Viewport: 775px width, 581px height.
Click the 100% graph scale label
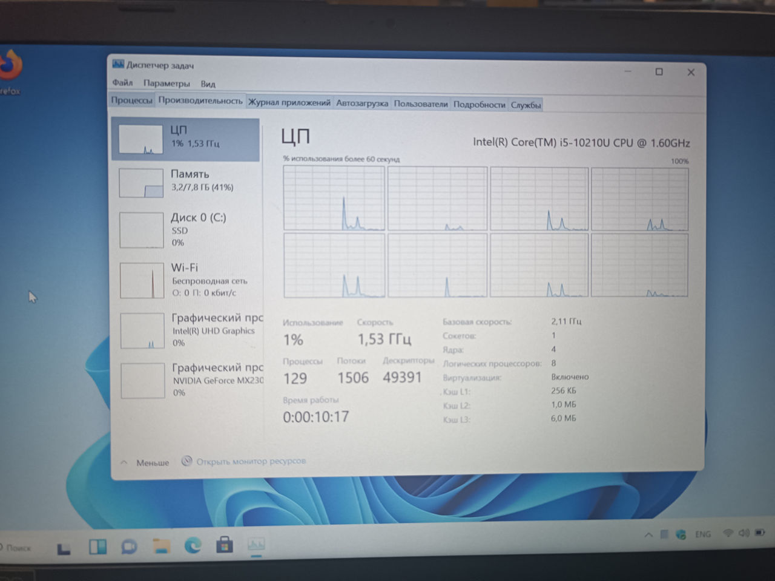[679, 161]
